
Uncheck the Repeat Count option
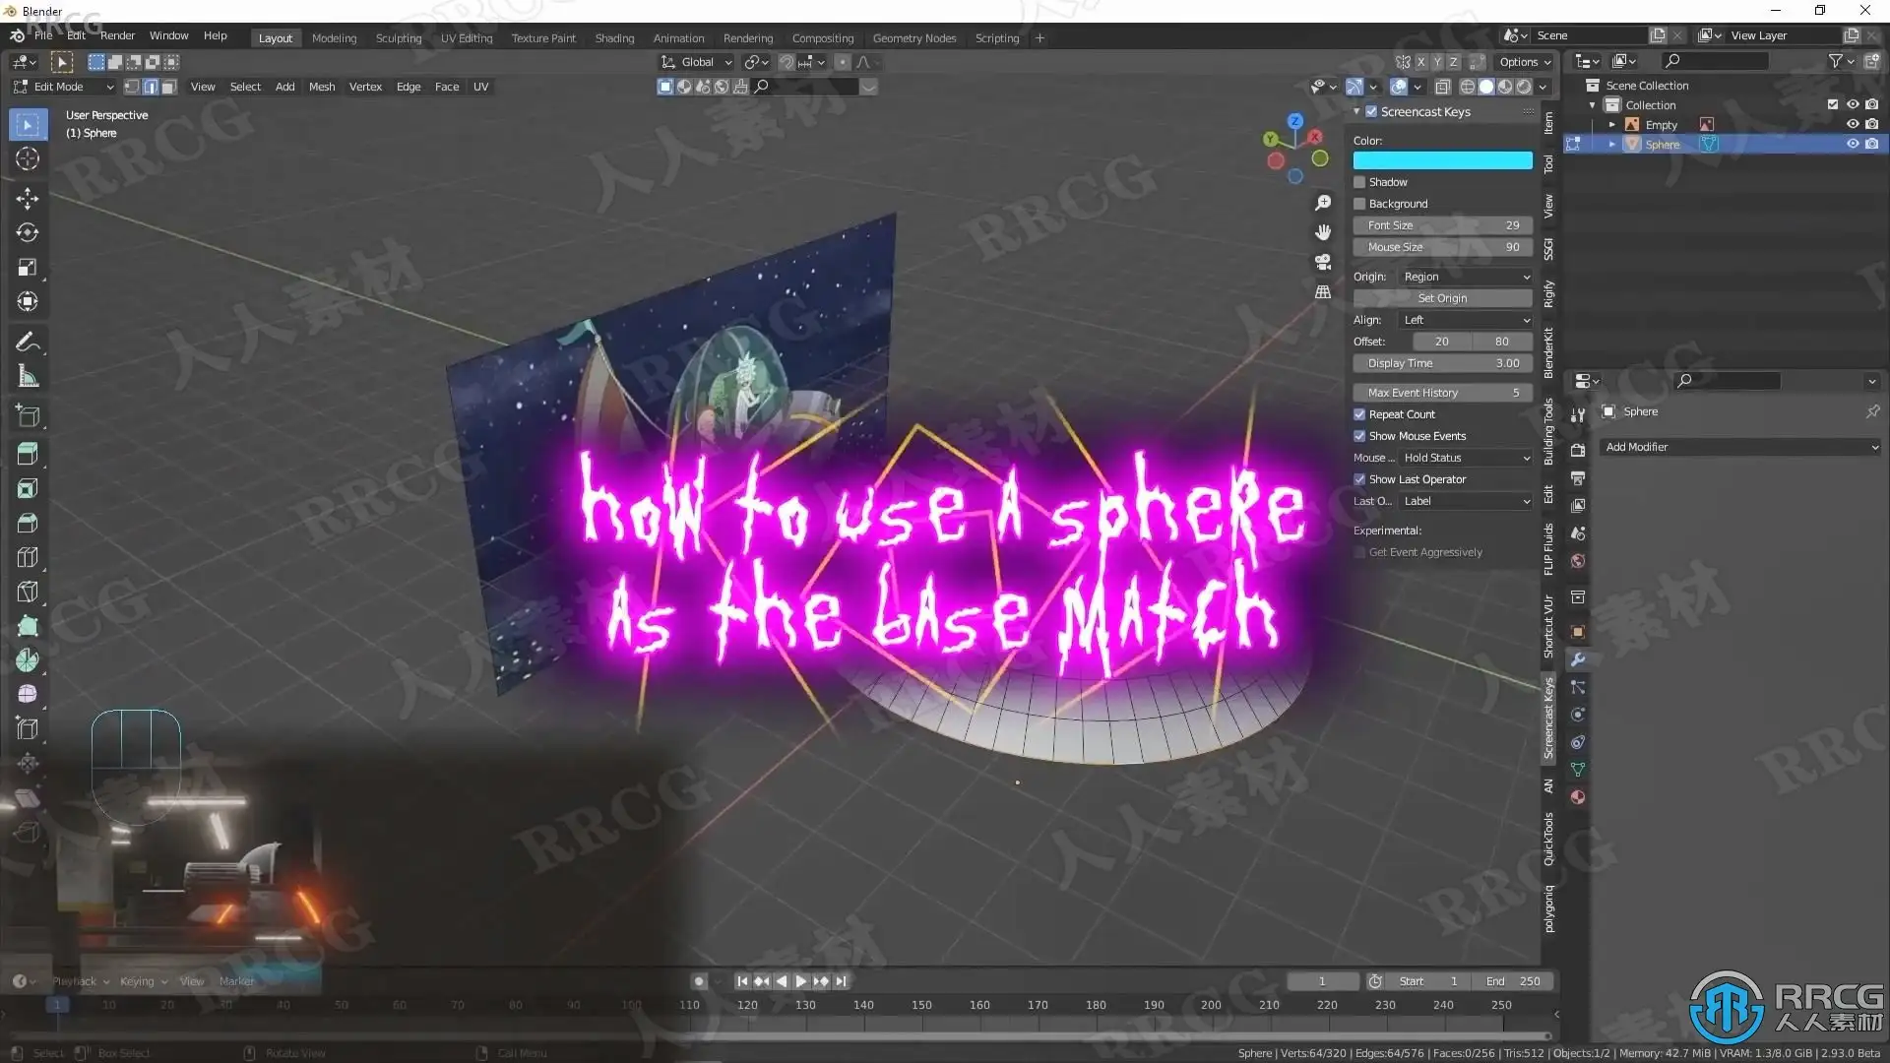1359,414
